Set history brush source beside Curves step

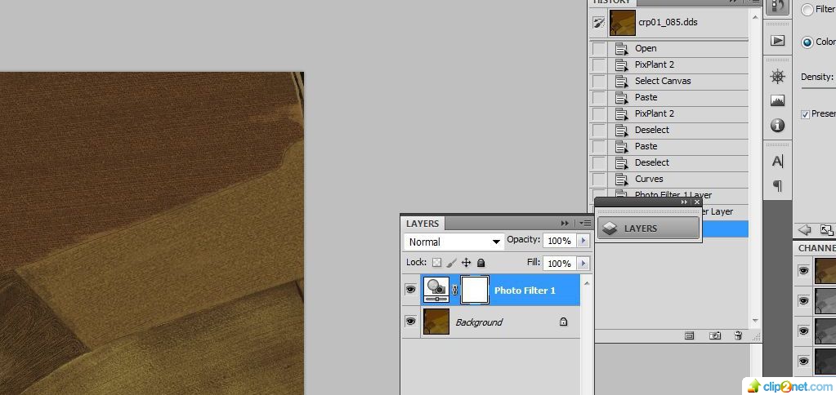pyautogui.click(x=599, y=179)
